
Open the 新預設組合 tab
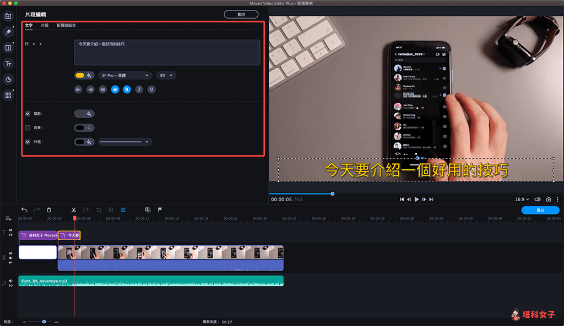[66, 25]
